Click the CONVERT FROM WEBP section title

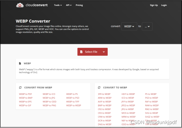click(x=38, y=88)
